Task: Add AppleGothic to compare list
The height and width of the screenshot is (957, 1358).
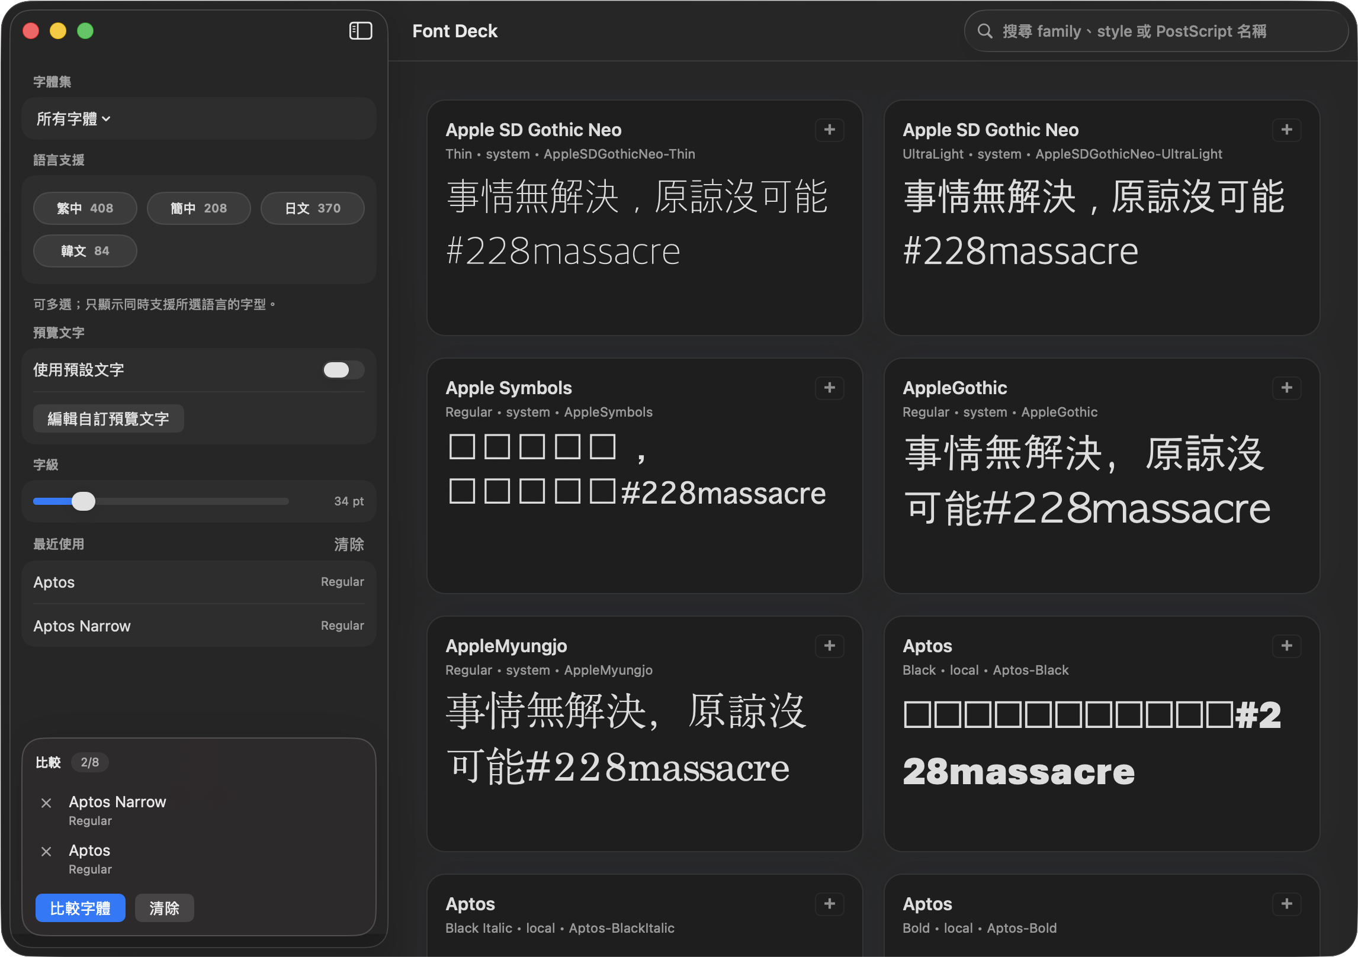Action: (1286, 388)
